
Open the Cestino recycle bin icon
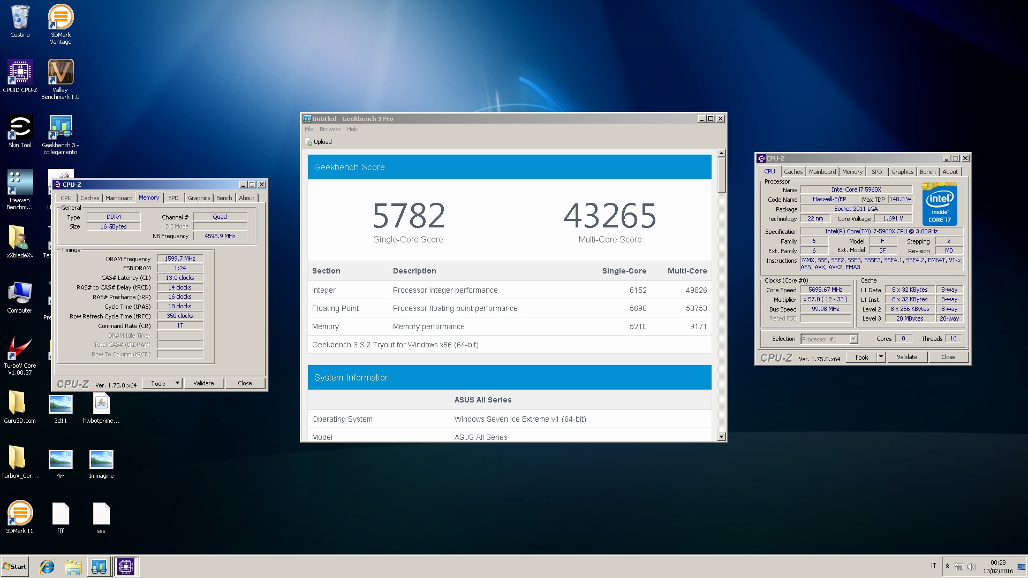20,21
